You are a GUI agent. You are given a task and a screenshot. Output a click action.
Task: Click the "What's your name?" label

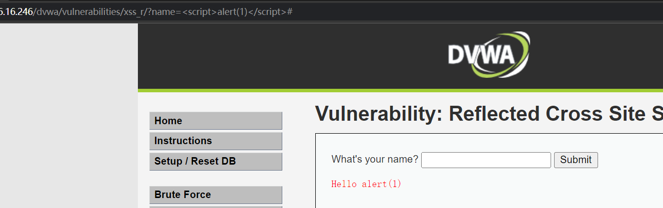pos(375,160)
